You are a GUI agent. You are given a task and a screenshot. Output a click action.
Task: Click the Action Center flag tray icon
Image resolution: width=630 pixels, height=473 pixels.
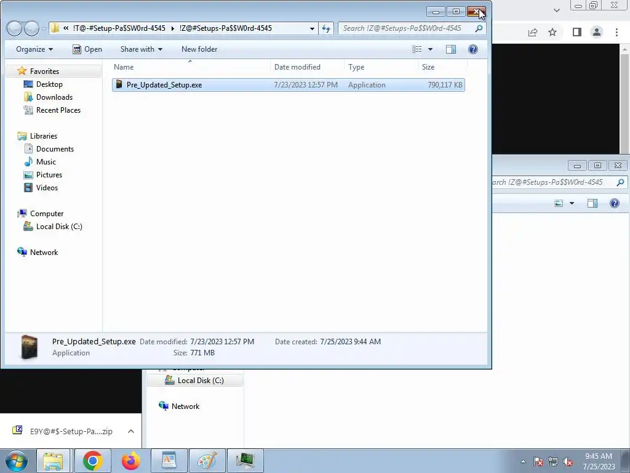coord(538,461)
